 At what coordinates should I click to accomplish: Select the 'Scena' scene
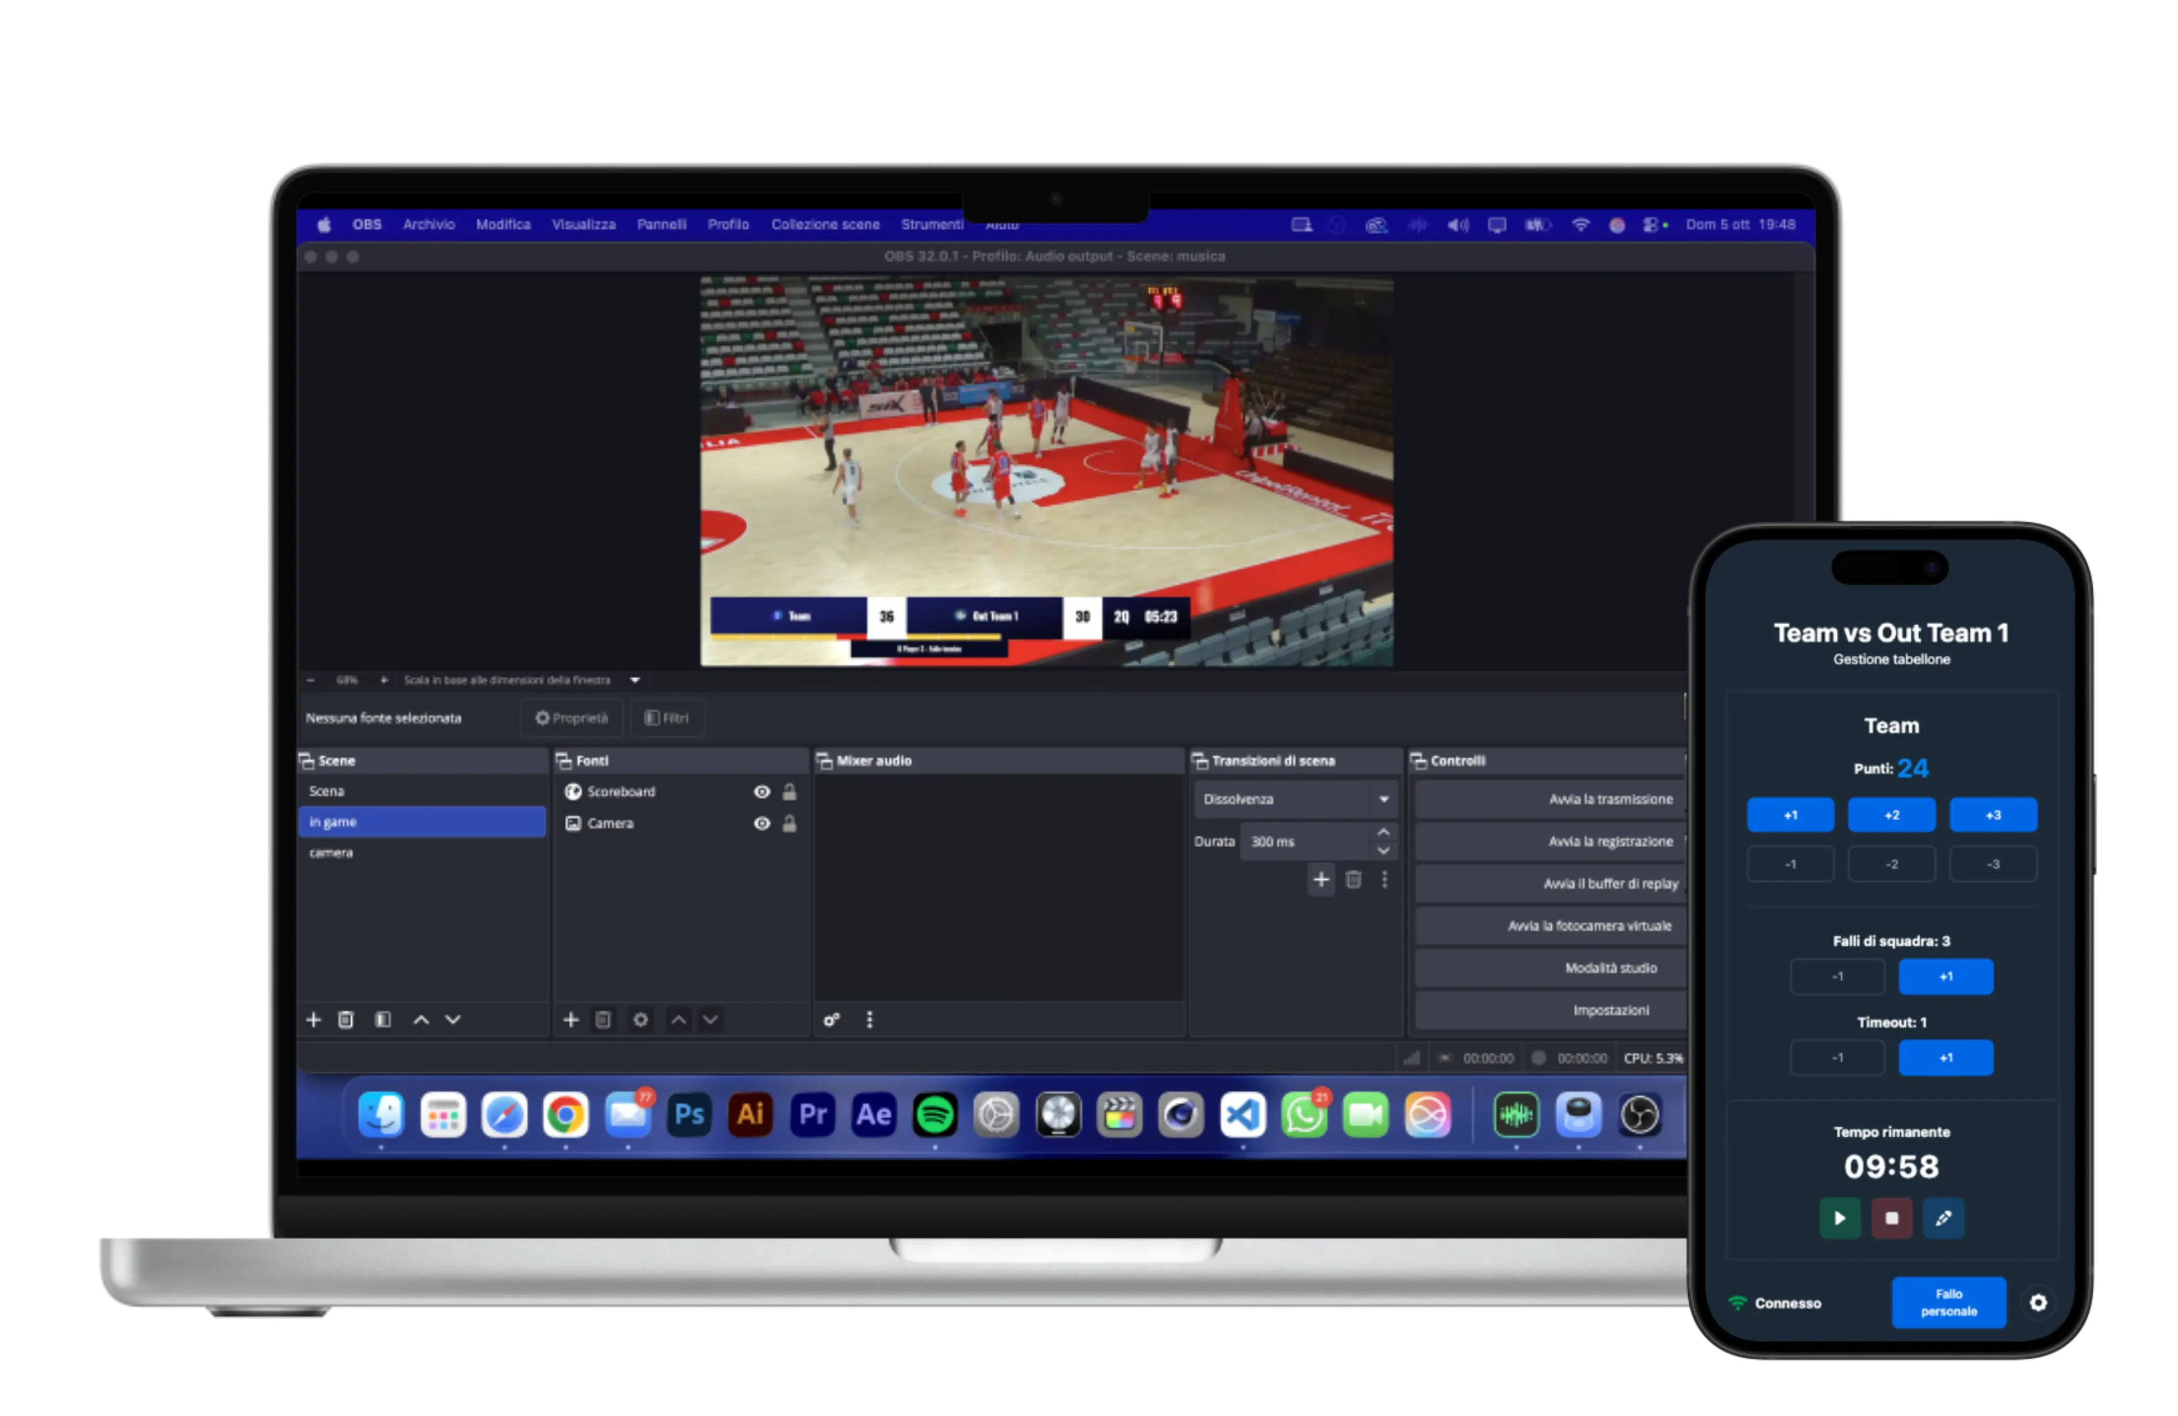[x=422, y=791]
